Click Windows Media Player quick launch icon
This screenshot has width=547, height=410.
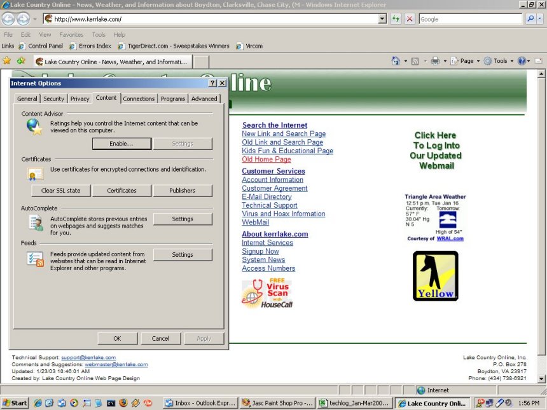click(x=74, y=403)
